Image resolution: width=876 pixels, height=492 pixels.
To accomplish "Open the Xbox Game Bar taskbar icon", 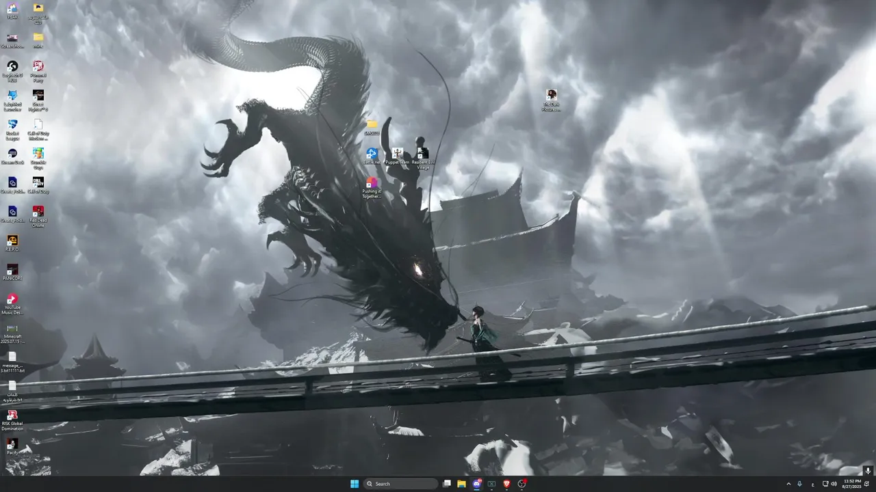I will pyautogui.click(x=491, y=484).
